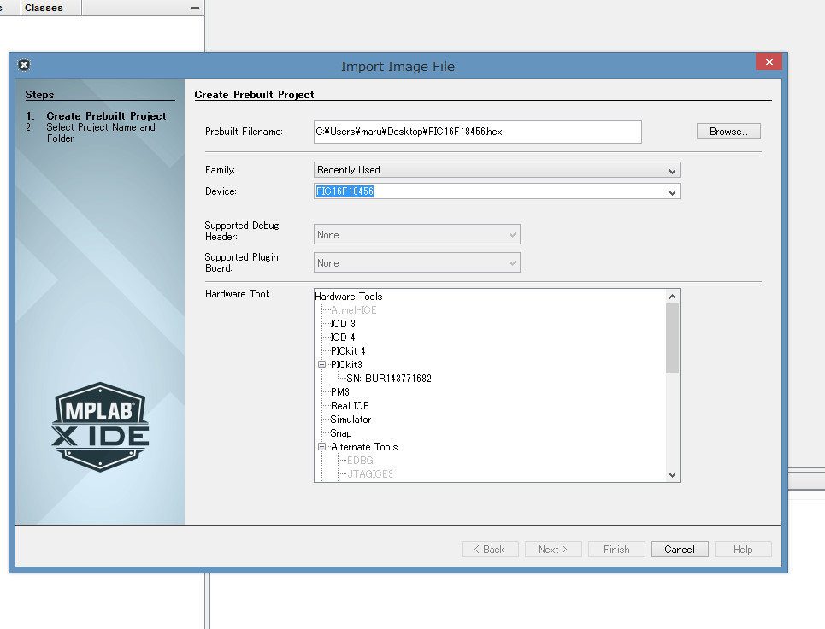Image resolution: width=825 pixels, height=629 pixels.
Task: Click the Next button
Action: (553, 549)
